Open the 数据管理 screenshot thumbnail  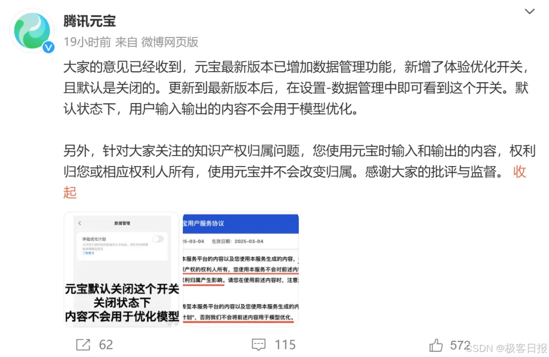tap(121, 269)
